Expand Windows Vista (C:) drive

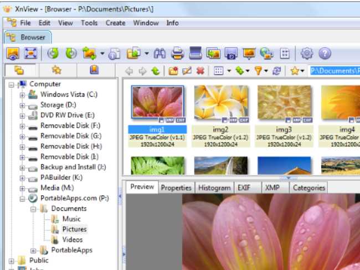[x=22, y=95]
